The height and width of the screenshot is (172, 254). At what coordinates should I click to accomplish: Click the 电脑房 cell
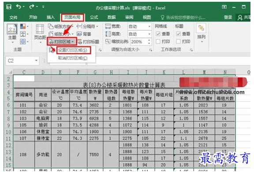click(43, 118)
